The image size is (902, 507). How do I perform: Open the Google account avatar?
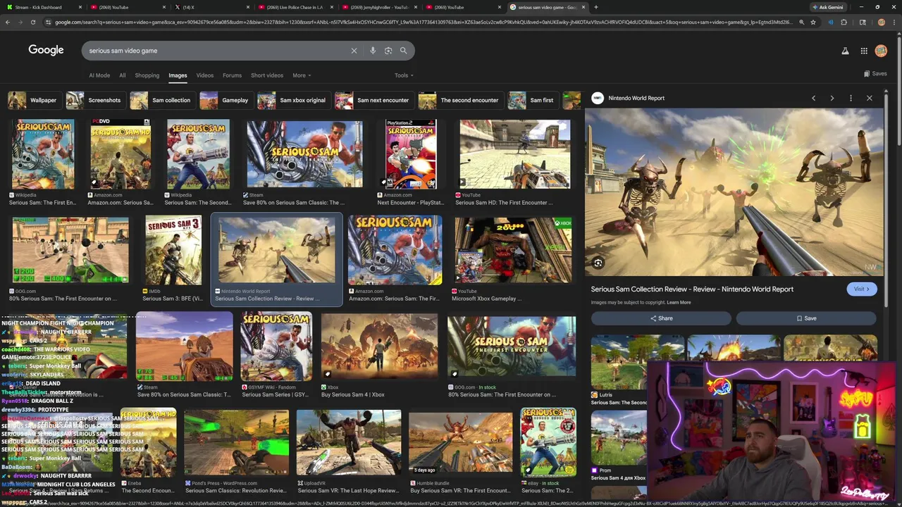[x=881, y=51]
